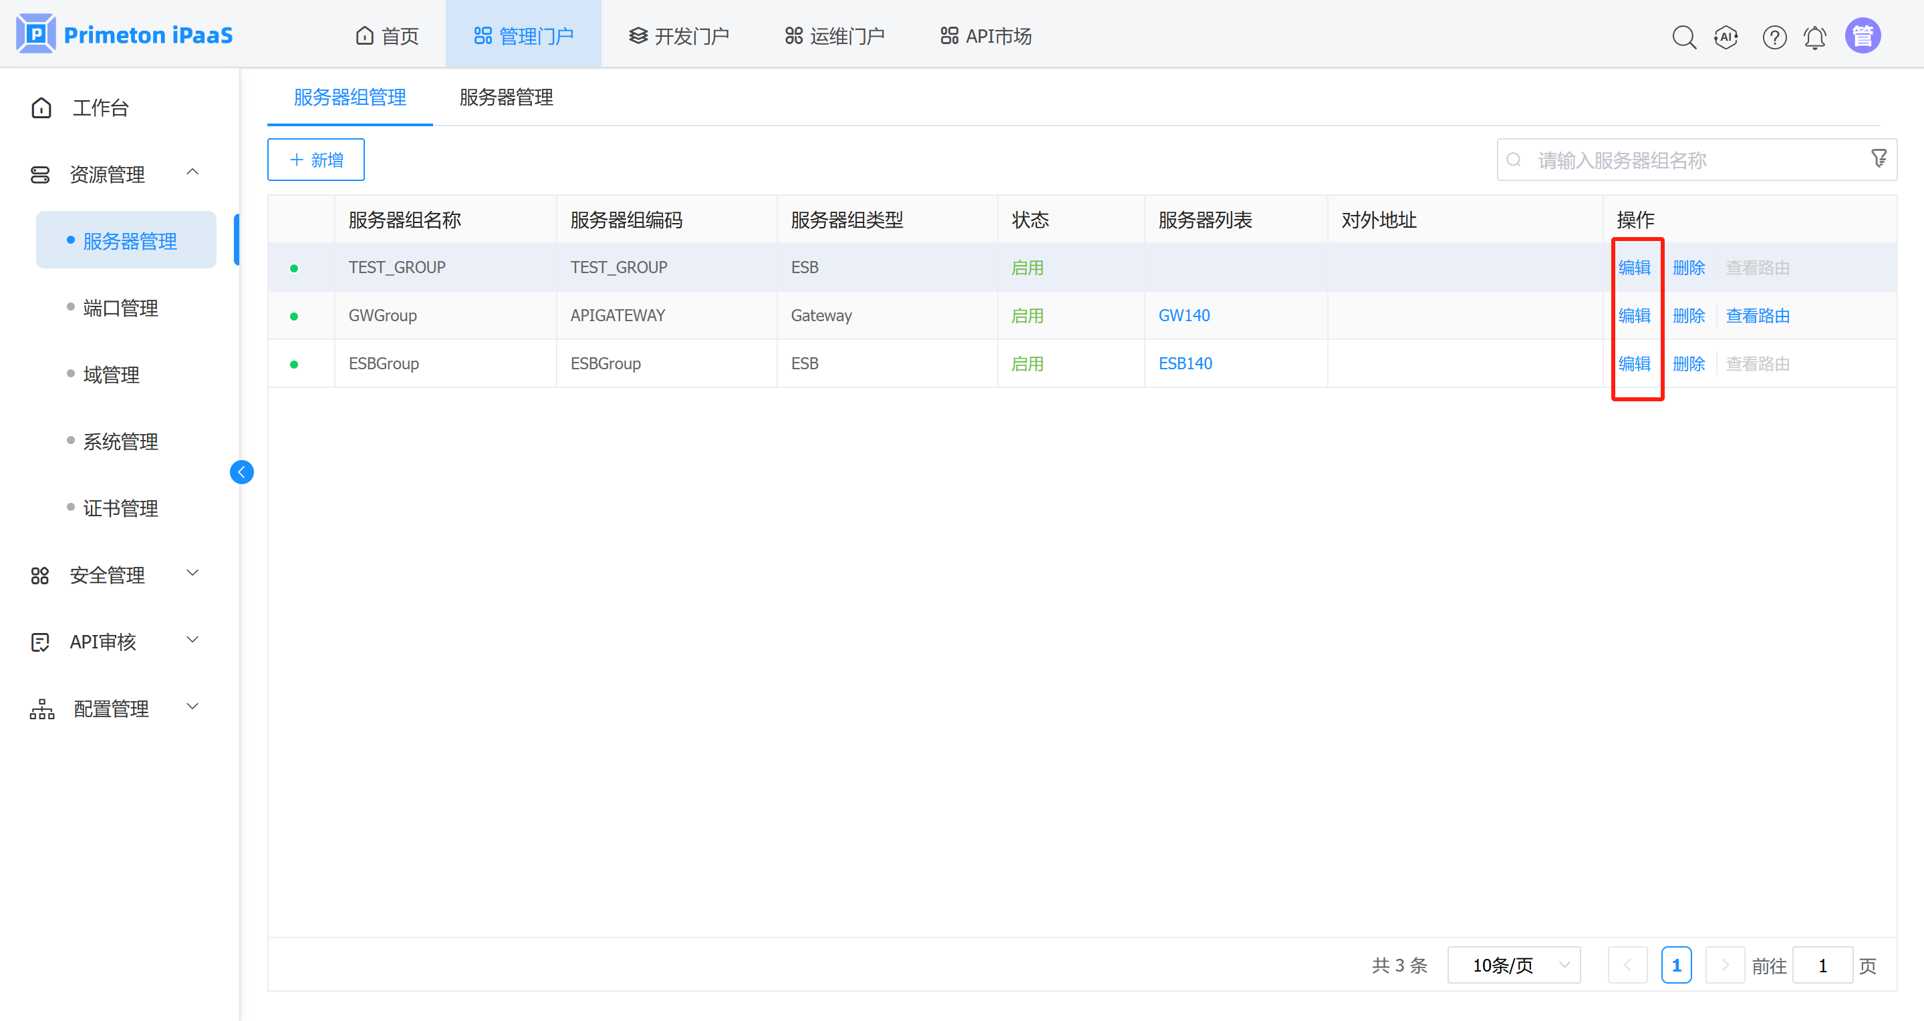The image size is (1924, 1021).
Task: Collapse the left sidebar arrow
Action: pyautogui.click(x=241, y=471)
